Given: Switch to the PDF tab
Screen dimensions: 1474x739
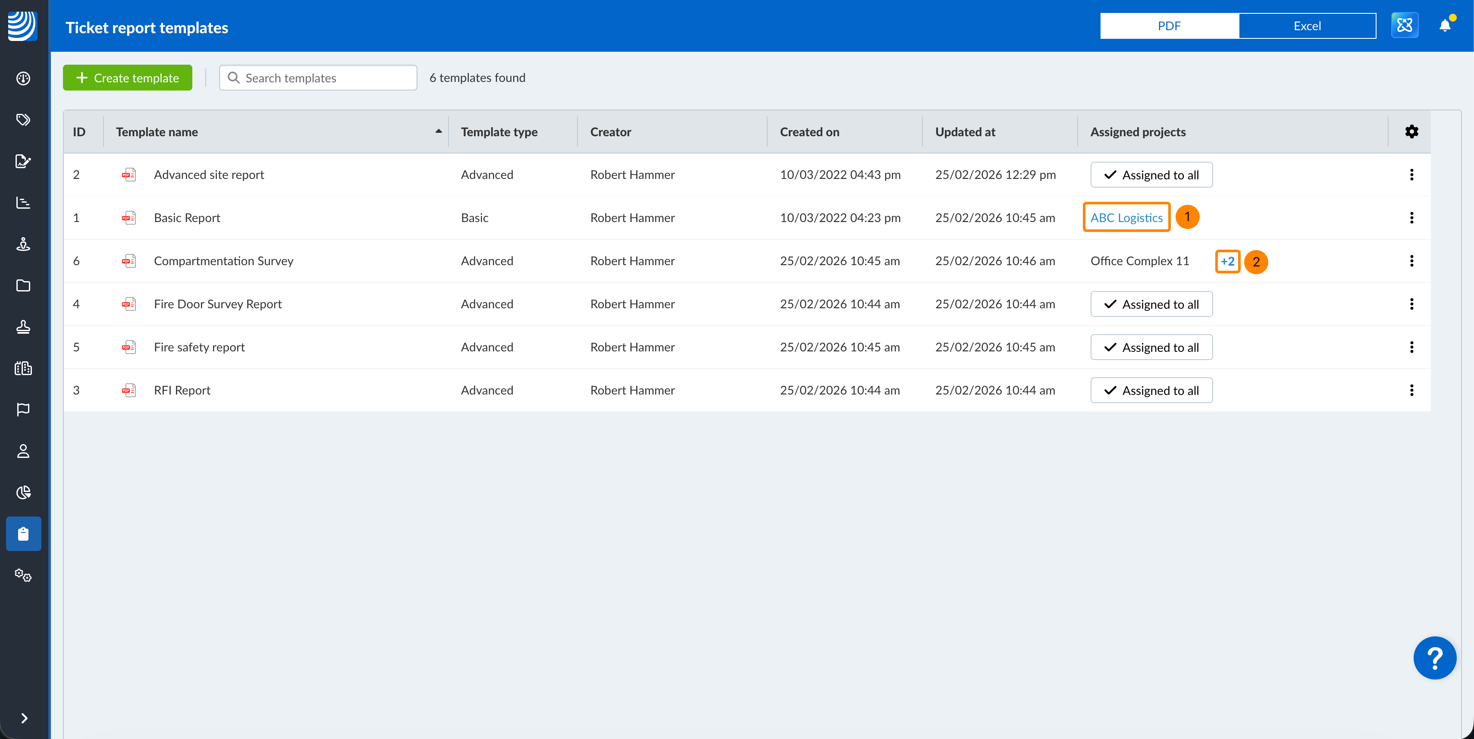Looking at the screenshot, I should tap(1169, 26).
